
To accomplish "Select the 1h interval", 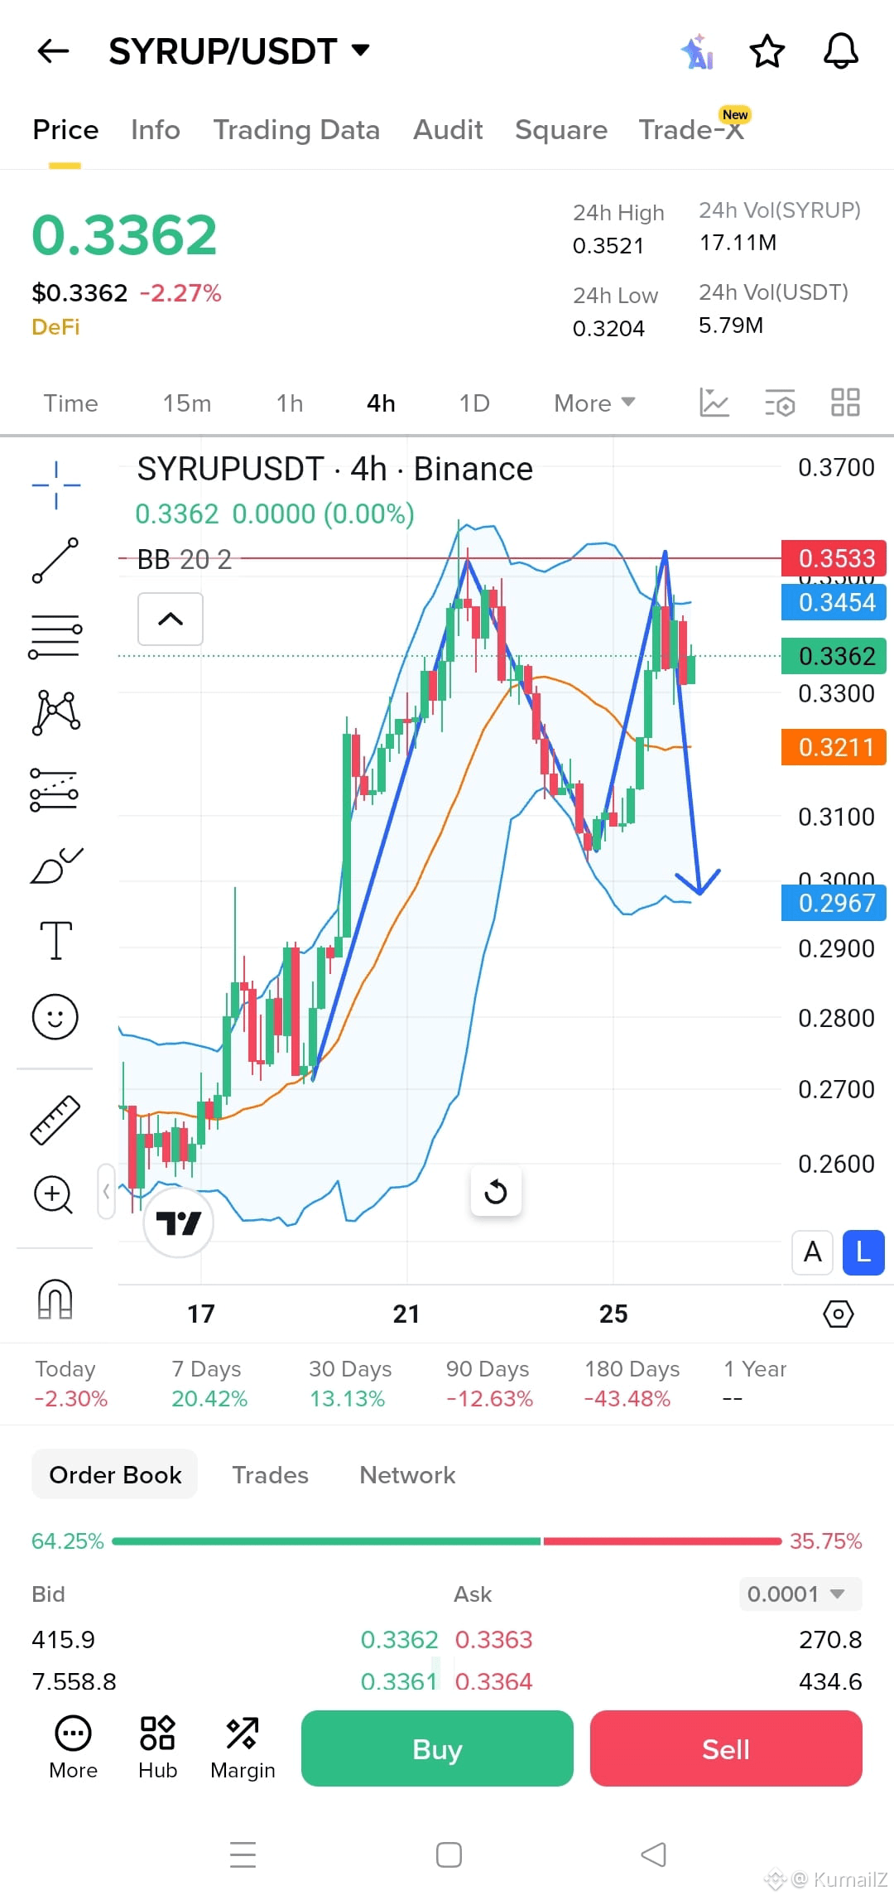I will pyautogui.click(x=290, y=403).
